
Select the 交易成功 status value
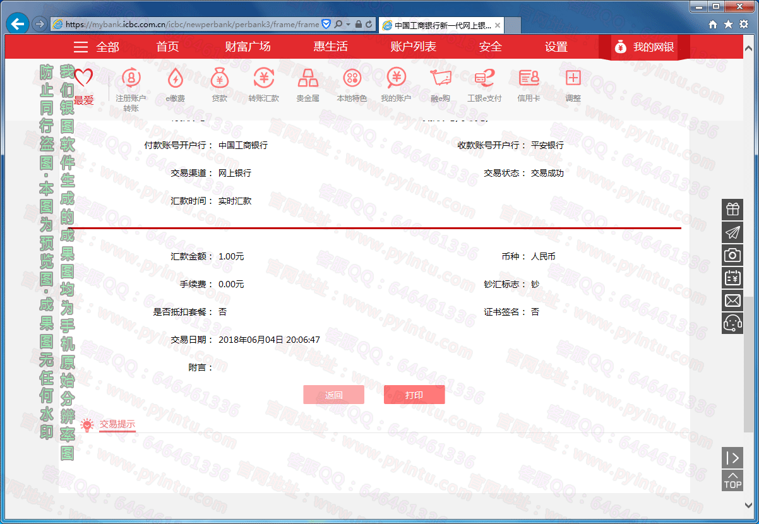pyautogui.click(x=547, y=173)
